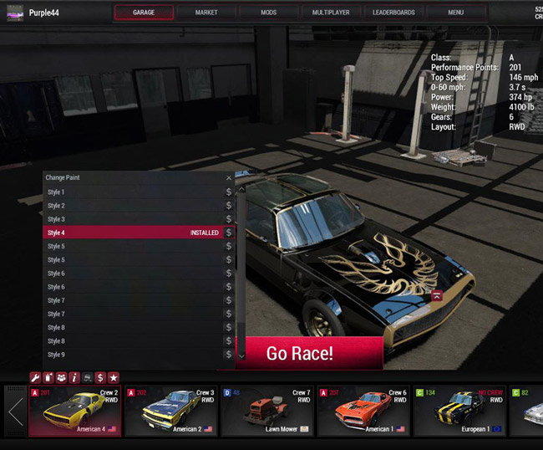Open the wrench upgrade tool icon
Viewport: 543px width, 450px height.
point(35,377)
